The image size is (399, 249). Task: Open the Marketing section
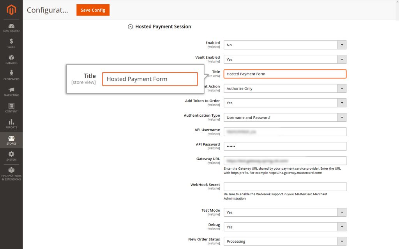point(11,91)
